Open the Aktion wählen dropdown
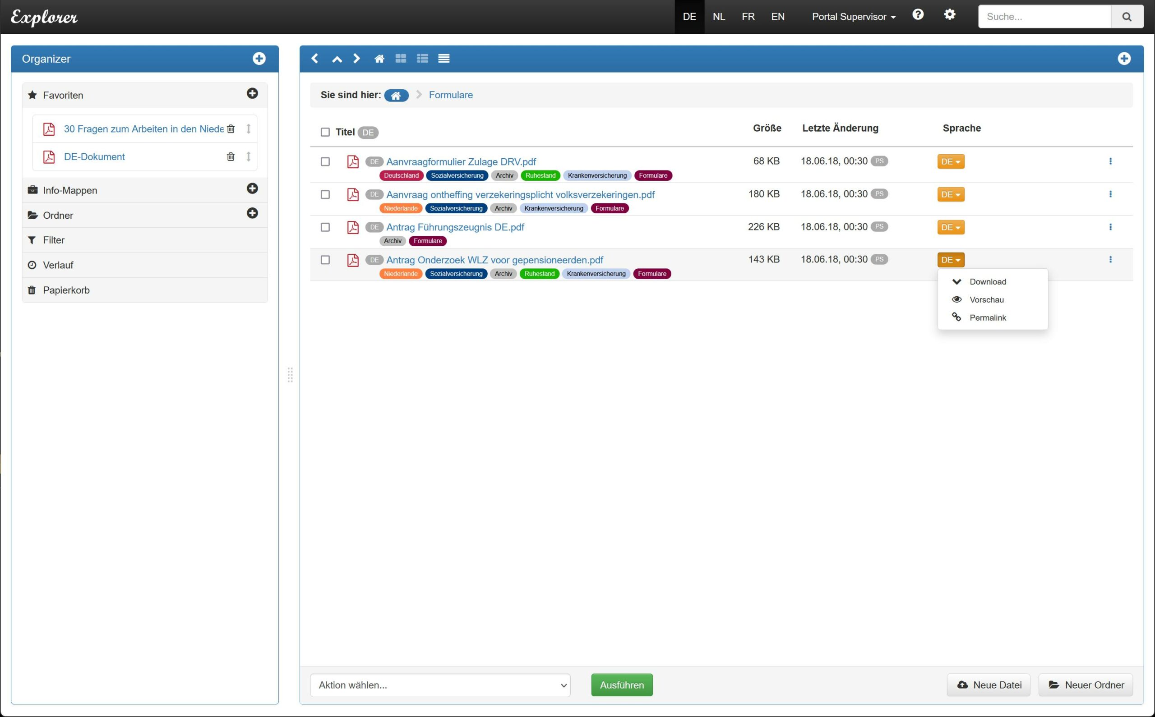1155x717 pixels. click(440, 685)
